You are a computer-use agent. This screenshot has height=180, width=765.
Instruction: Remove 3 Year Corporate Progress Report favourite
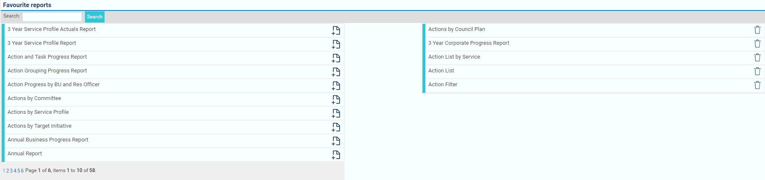757,44
